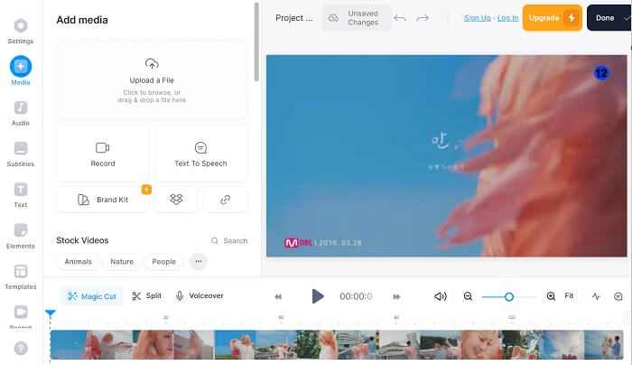Click the Record media card
Screen dimensions: 632x365
(x=103, y=154)
